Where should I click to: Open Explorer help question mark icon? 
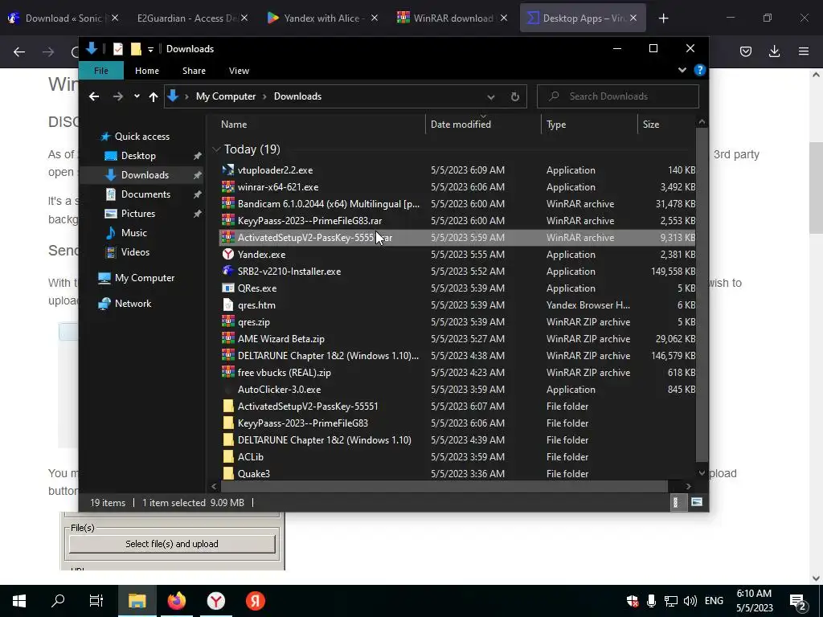700,71
